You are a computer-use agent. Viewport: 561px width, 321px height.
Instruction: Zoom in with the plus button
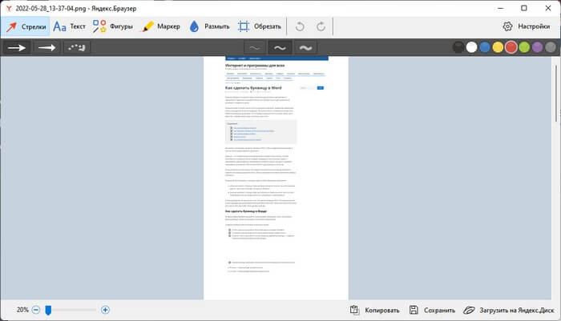[x=105, y=310]
